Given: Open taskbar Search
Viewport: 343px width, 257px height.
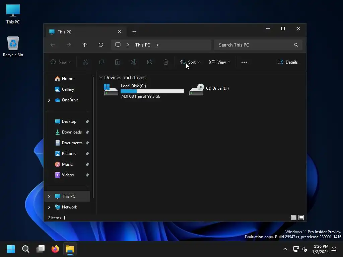Looking at the screenshot, I should [x=25, y=249].
